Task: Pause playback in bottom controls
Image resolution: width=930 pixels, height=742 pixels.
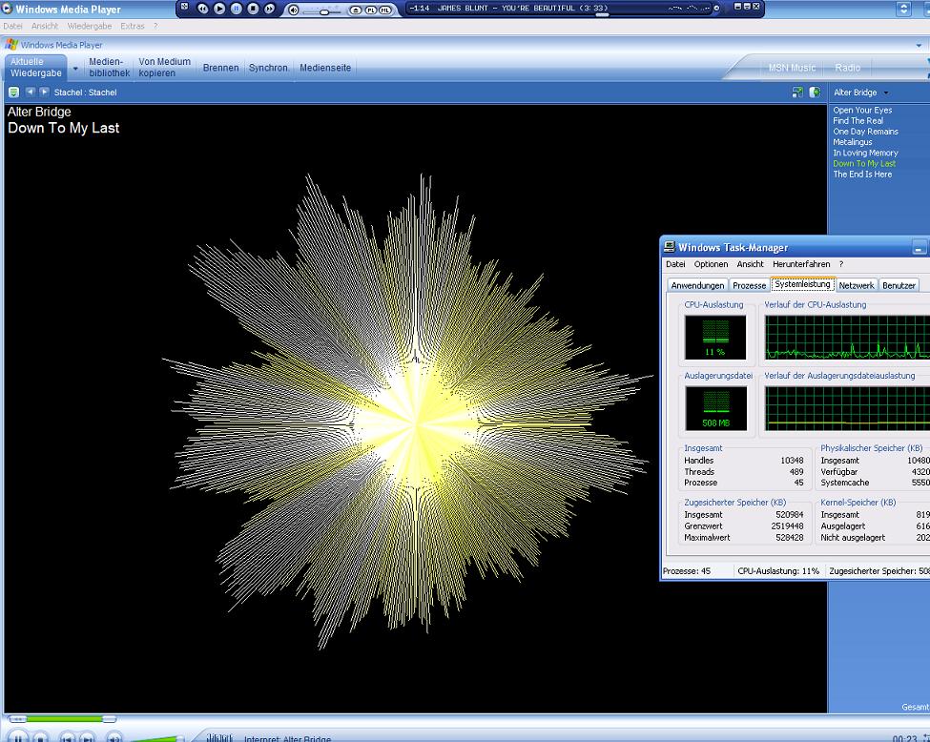Action: (x=18, y=737)
